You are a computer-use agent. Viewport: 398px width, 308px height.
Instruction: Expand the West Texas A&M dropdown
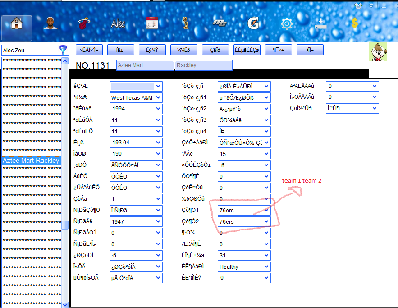[158, 97]
